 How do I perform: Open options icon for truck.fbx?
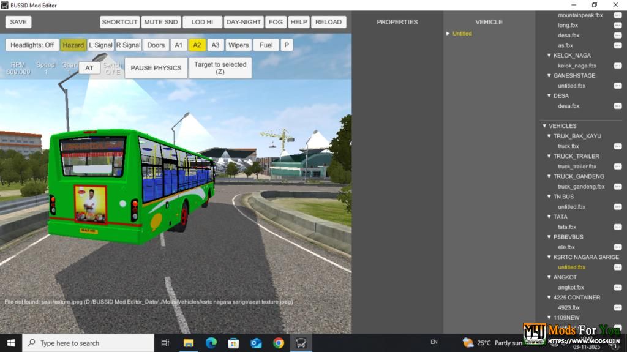618,146
